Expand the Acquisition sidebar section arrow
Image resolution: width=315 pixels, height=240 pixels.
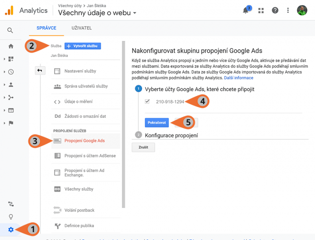pyautogui.click(x=4, y=97)
